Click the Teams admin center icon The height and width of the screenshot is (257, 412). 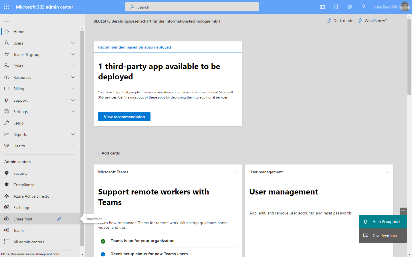point(7,230)
